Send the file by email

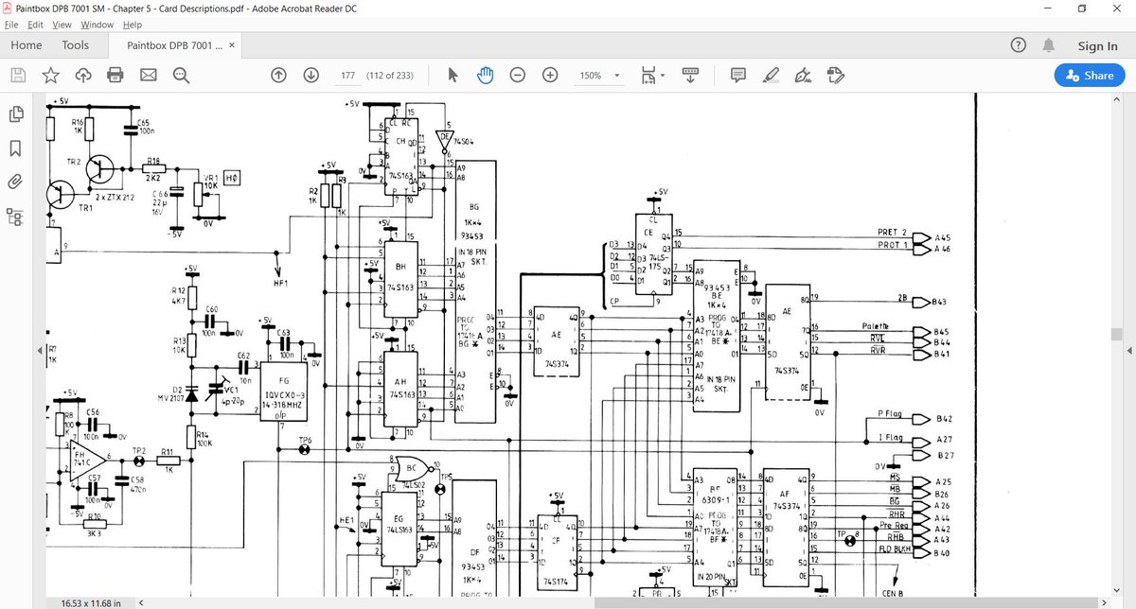click(x=148, y=75)
